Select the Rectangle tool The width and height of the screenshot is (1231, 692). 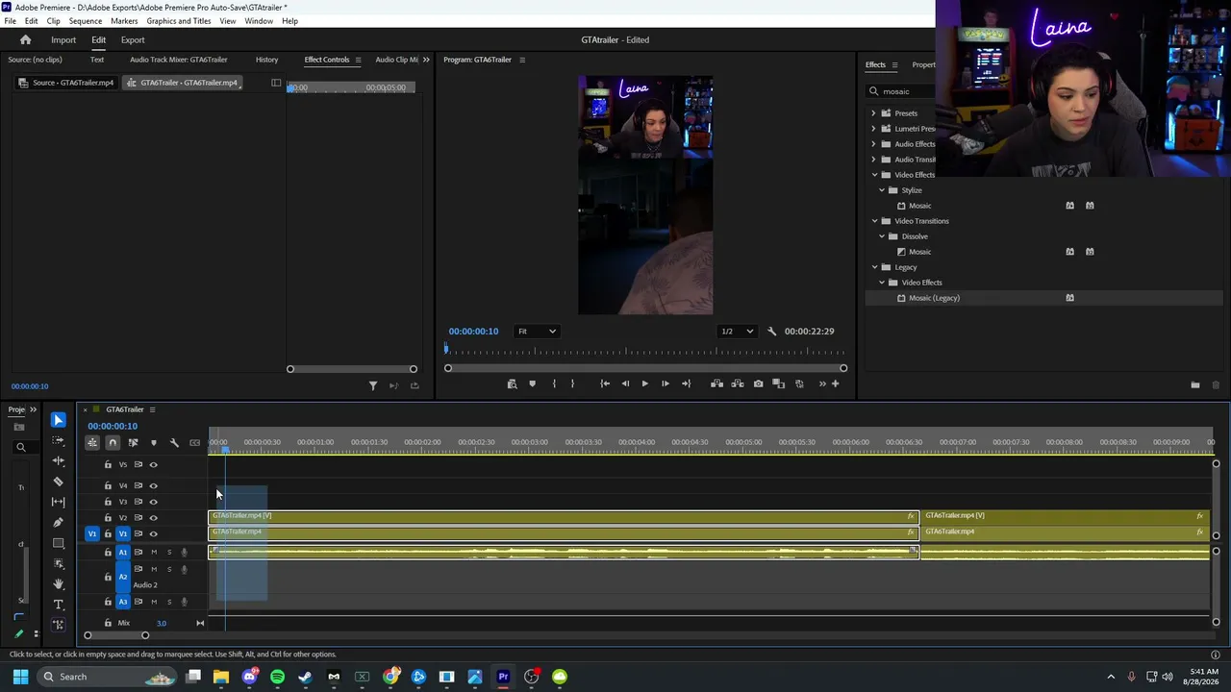59,543
